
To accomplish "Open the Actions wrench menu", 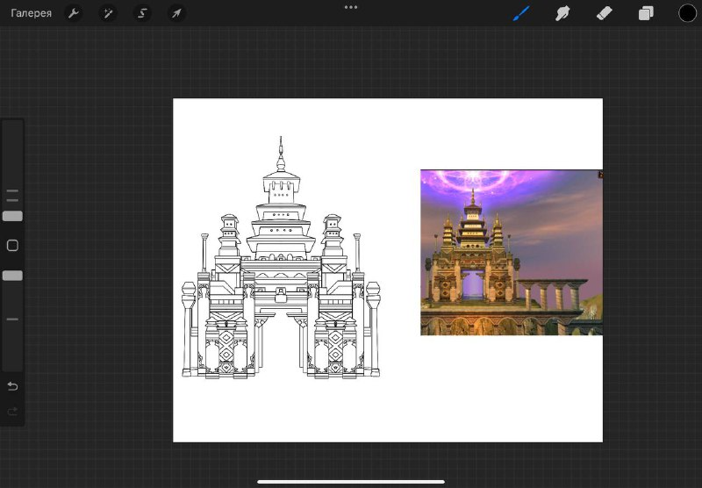I will 75,13.
